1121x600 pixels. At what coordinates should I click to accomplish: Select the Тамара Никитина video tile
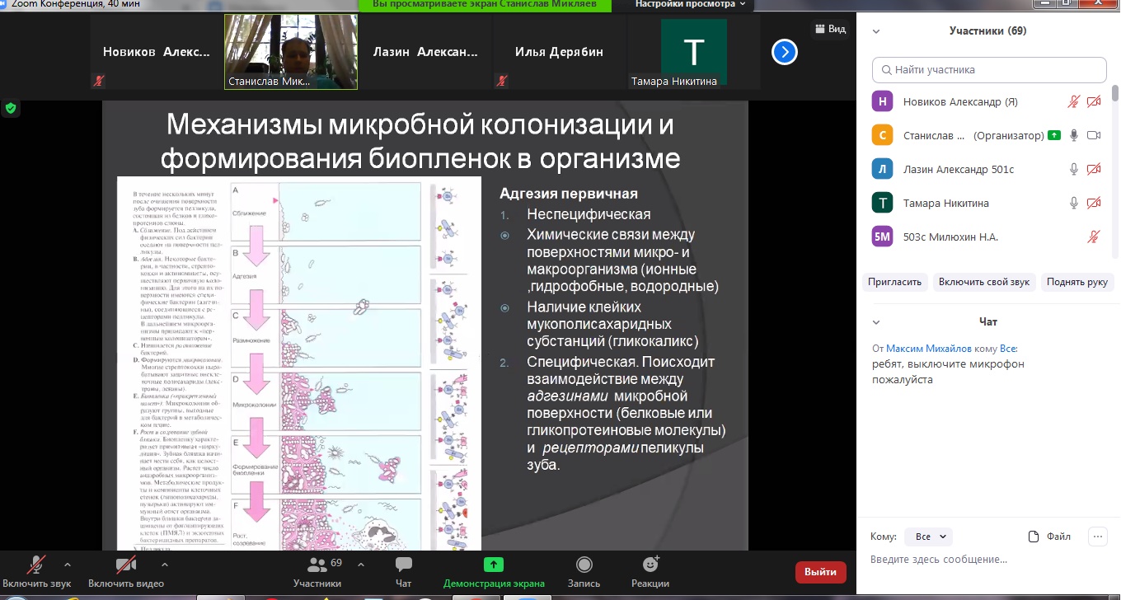tap(693, 51)
